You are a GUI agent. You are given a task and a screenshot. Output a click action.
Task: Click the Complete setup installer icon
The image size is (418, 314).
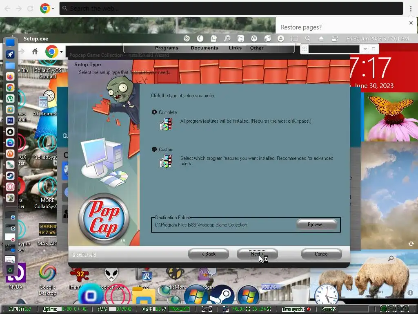(x=166, y=124)
